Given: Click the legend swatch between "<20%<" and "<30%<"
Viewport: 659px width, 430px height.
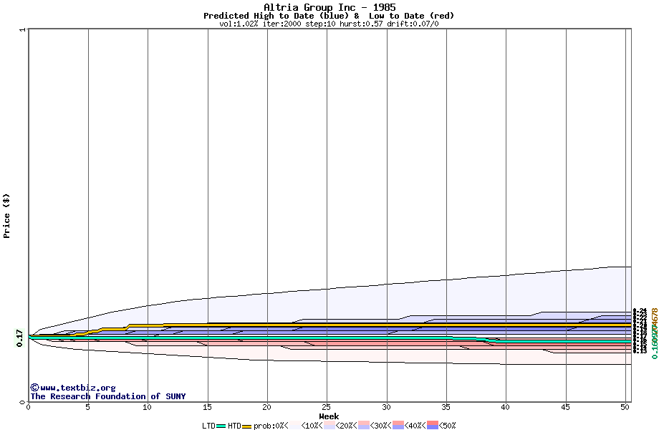Looking at the screenshot, I should (364, 426).
